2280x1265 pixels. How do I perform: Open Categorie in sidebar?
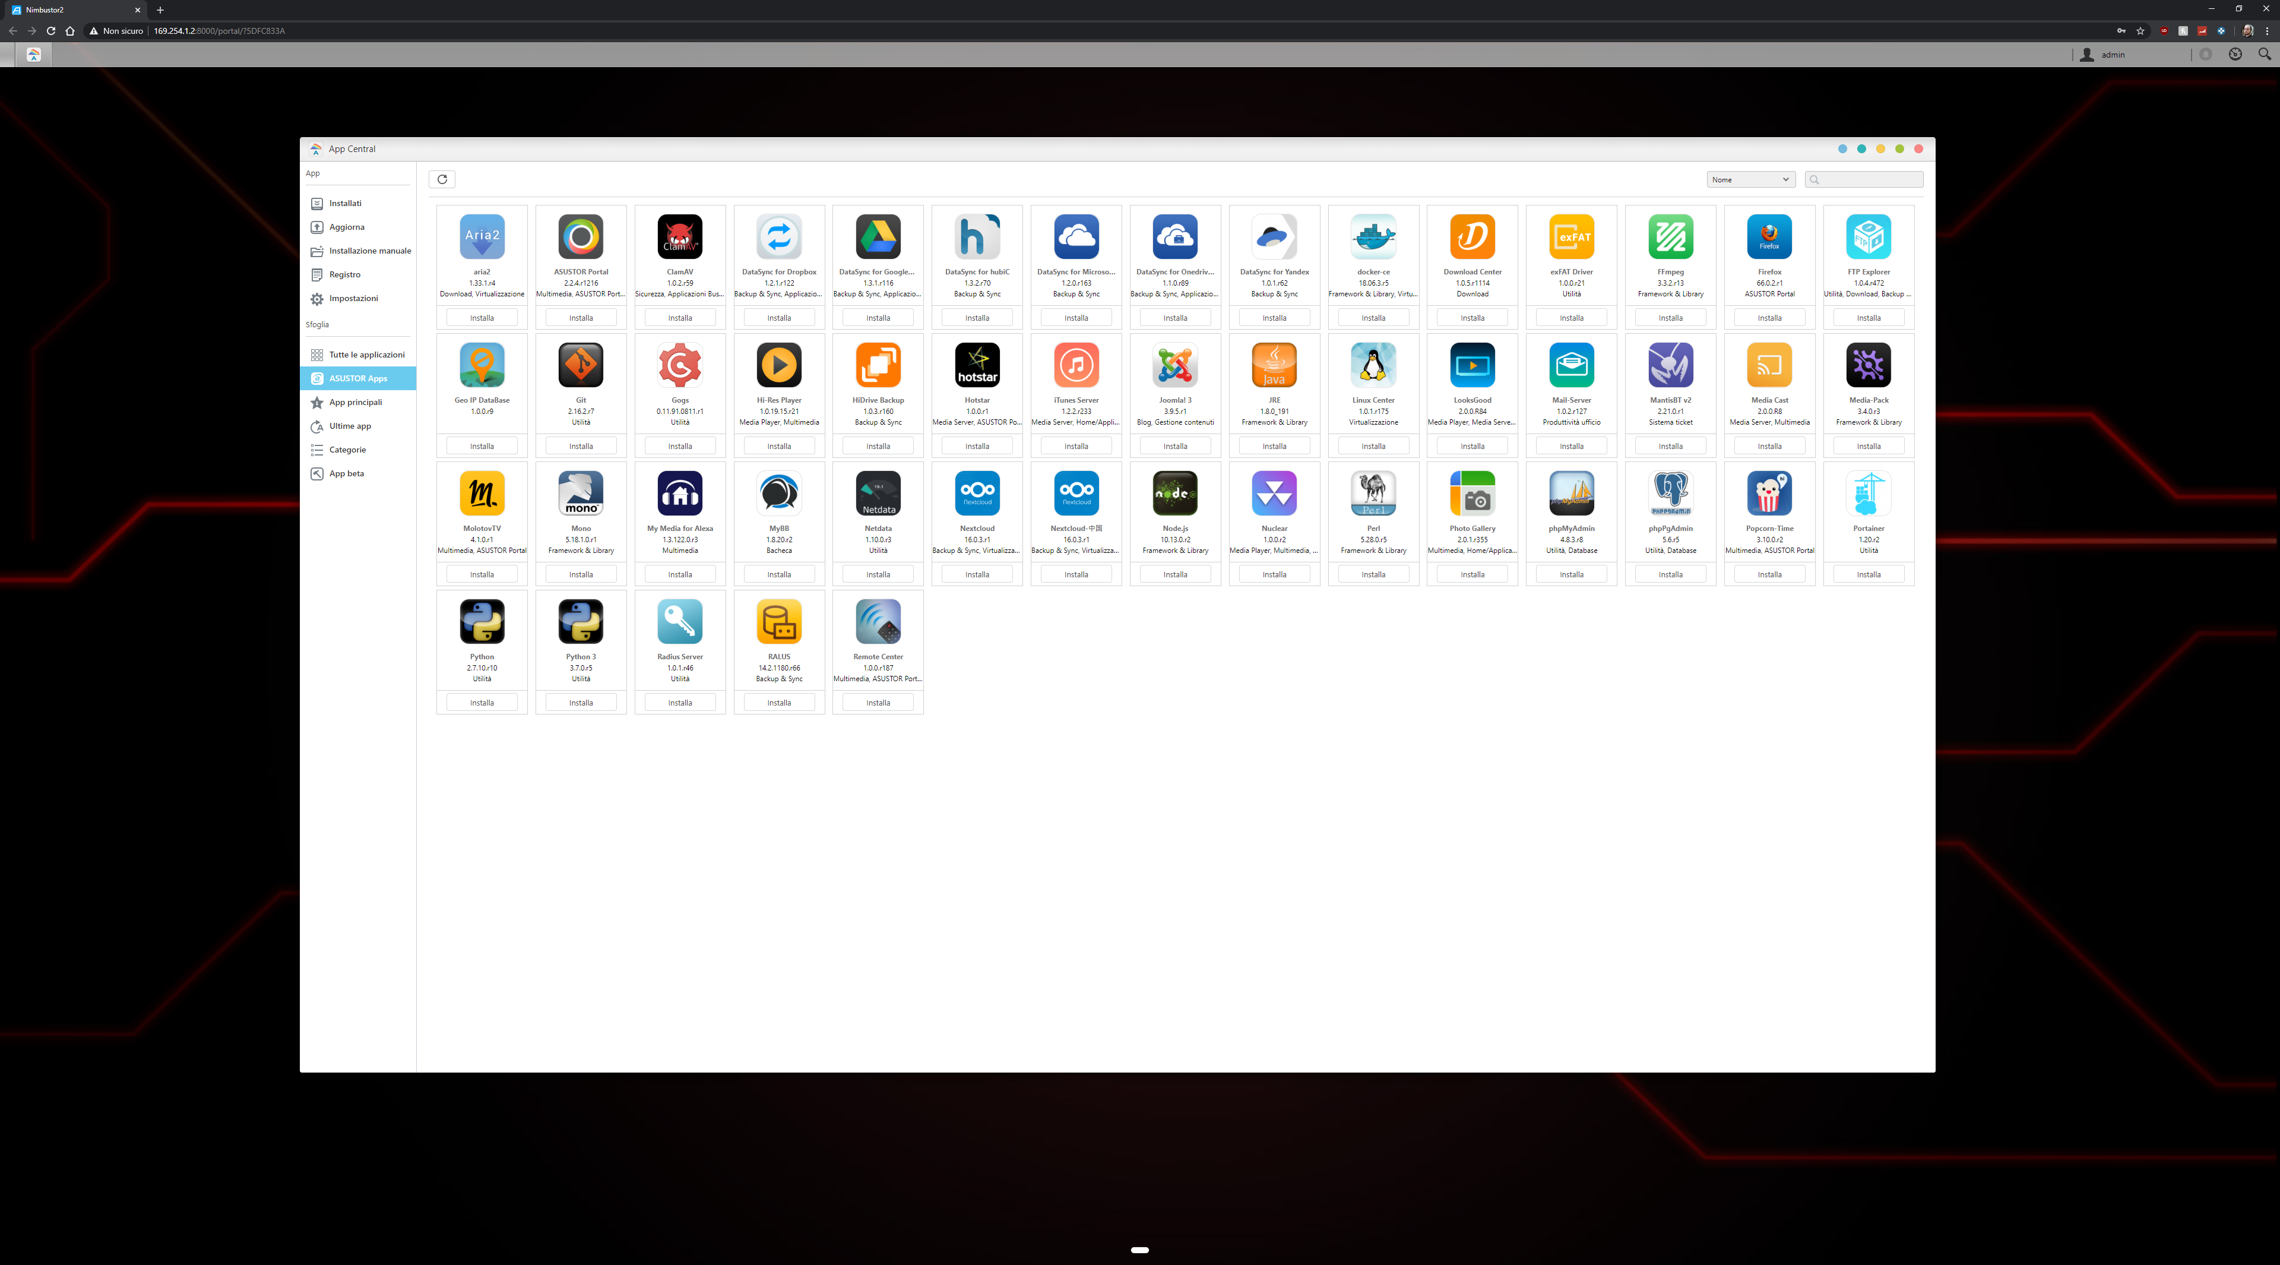(357, 451)
